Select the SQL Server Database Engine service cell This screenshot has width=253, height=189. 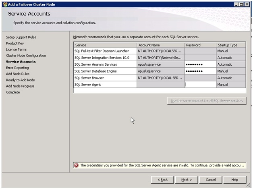click(105, 71)
